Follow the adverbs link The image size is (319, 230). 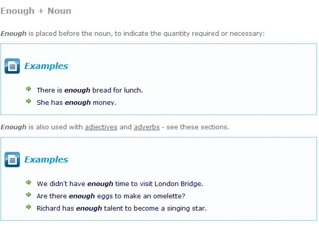(x=146, y=127)
